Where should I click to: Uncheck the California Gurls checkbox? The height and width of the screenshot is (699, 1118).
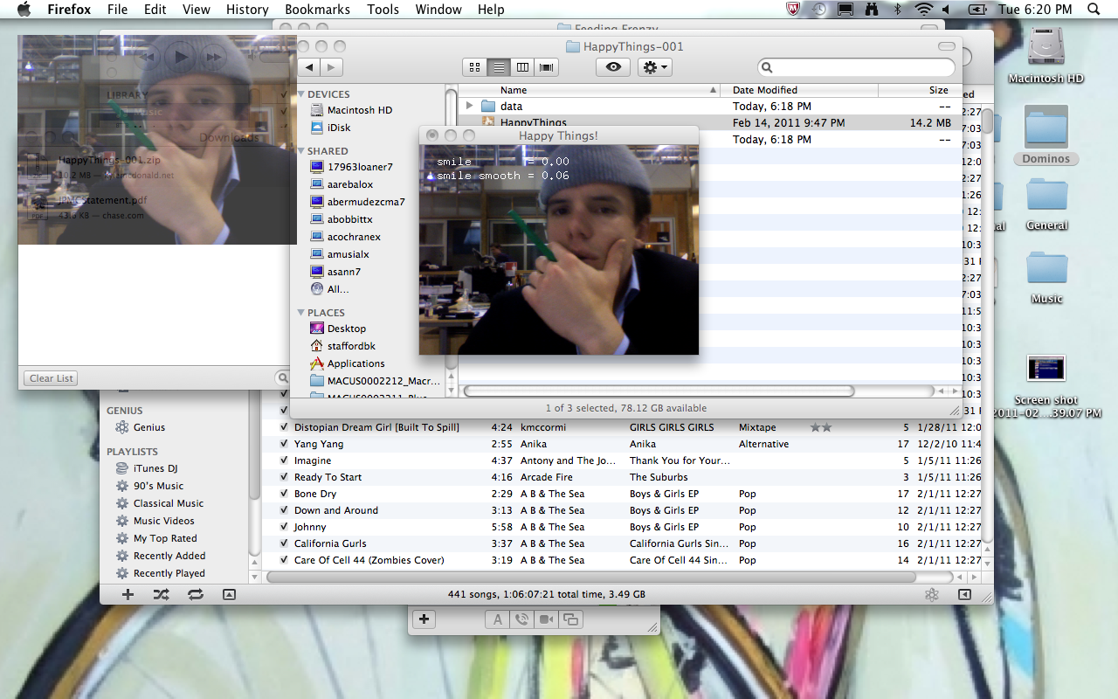pyautogui.click(x=284, y=543)
